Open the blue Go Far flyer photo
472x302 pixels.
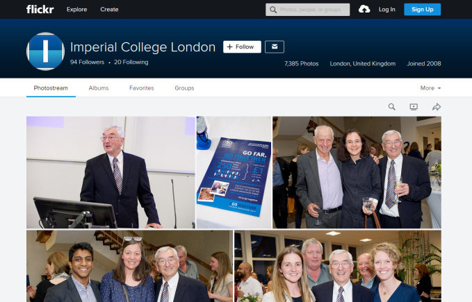tap(233, 172)
